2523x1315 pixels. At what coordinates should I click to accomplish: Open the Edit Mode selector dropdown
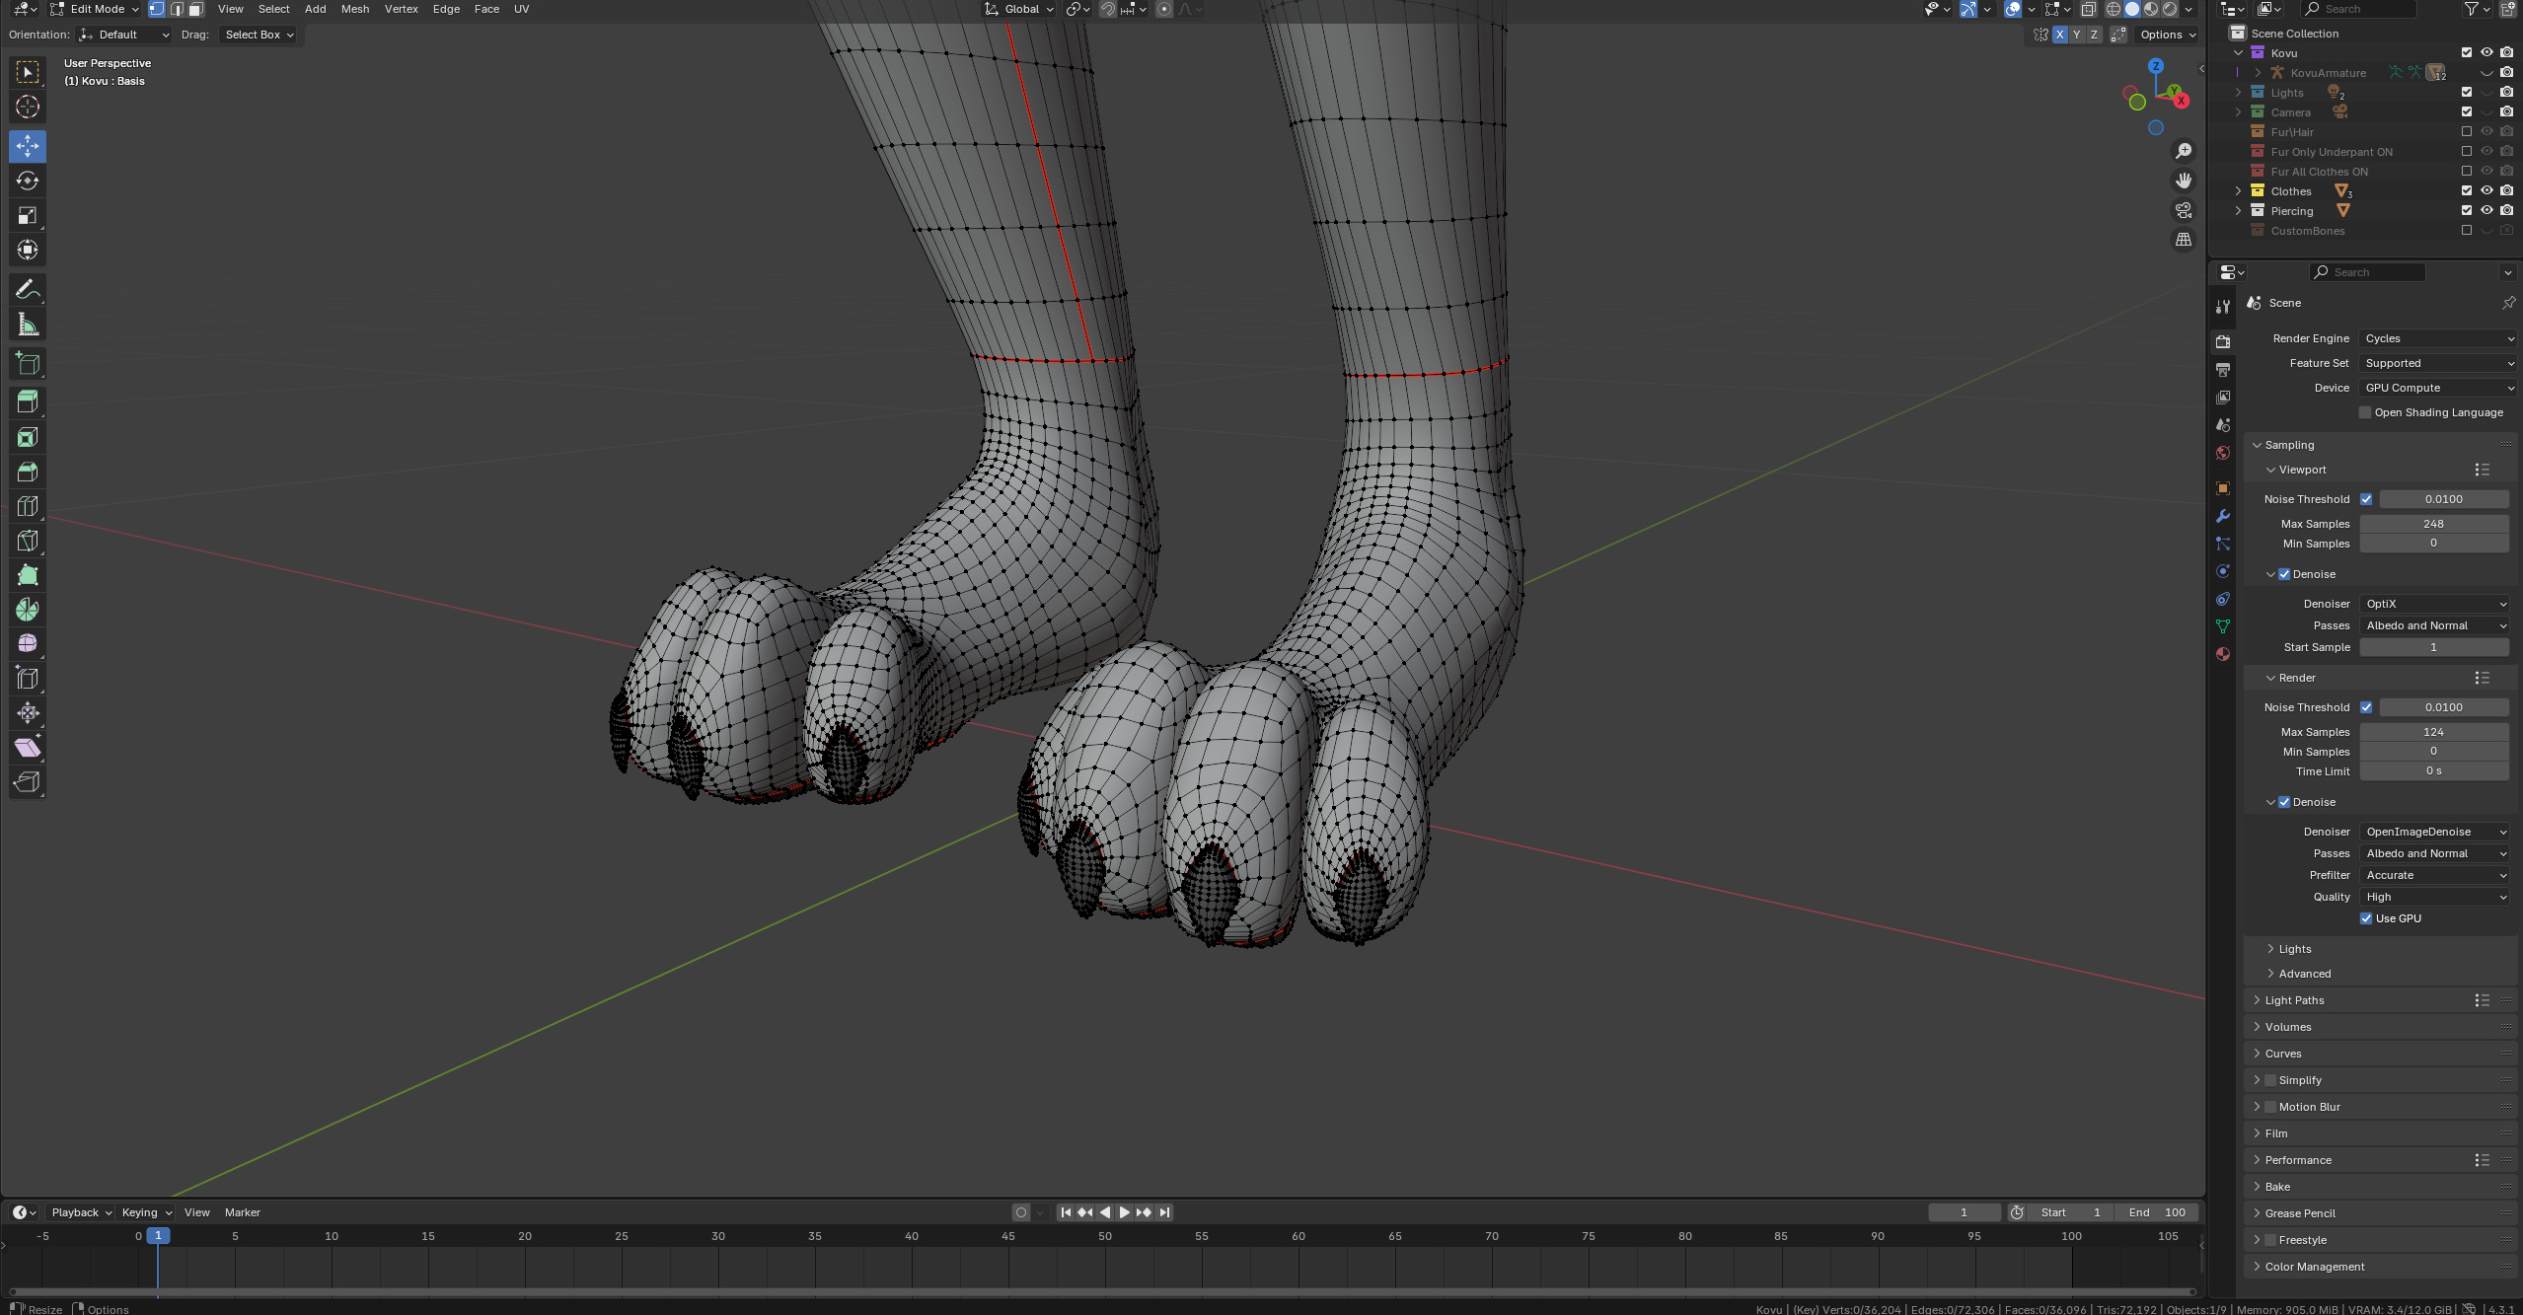click(96, 9)
